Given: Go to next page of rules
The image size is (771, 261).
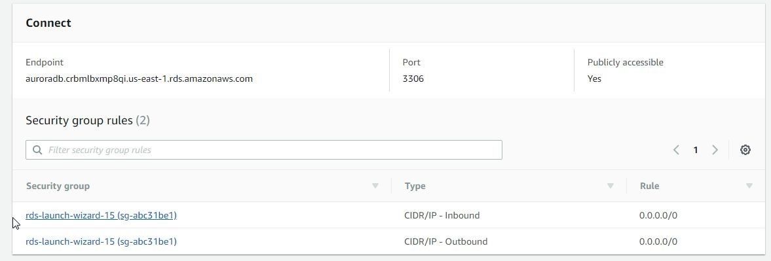Looking at the screenshot, I should coord(715,150).
